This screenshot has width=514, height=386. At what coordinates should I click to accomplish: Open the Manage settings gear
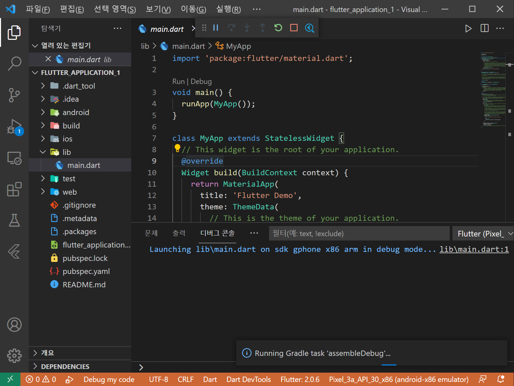(x=14, y=356)
